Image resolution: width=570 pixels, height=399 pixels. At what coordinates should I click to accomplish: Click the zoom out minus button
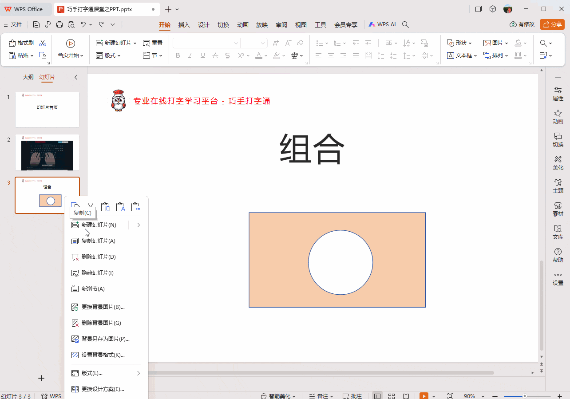pyautogui.click(x=495, y=396)
